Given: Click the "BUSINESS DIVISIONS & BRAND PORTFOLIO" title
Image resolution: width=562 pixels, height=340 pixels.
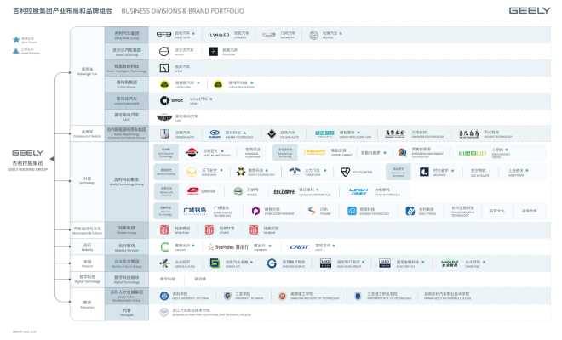Looking at the screenshot, I should coord(182,11).
